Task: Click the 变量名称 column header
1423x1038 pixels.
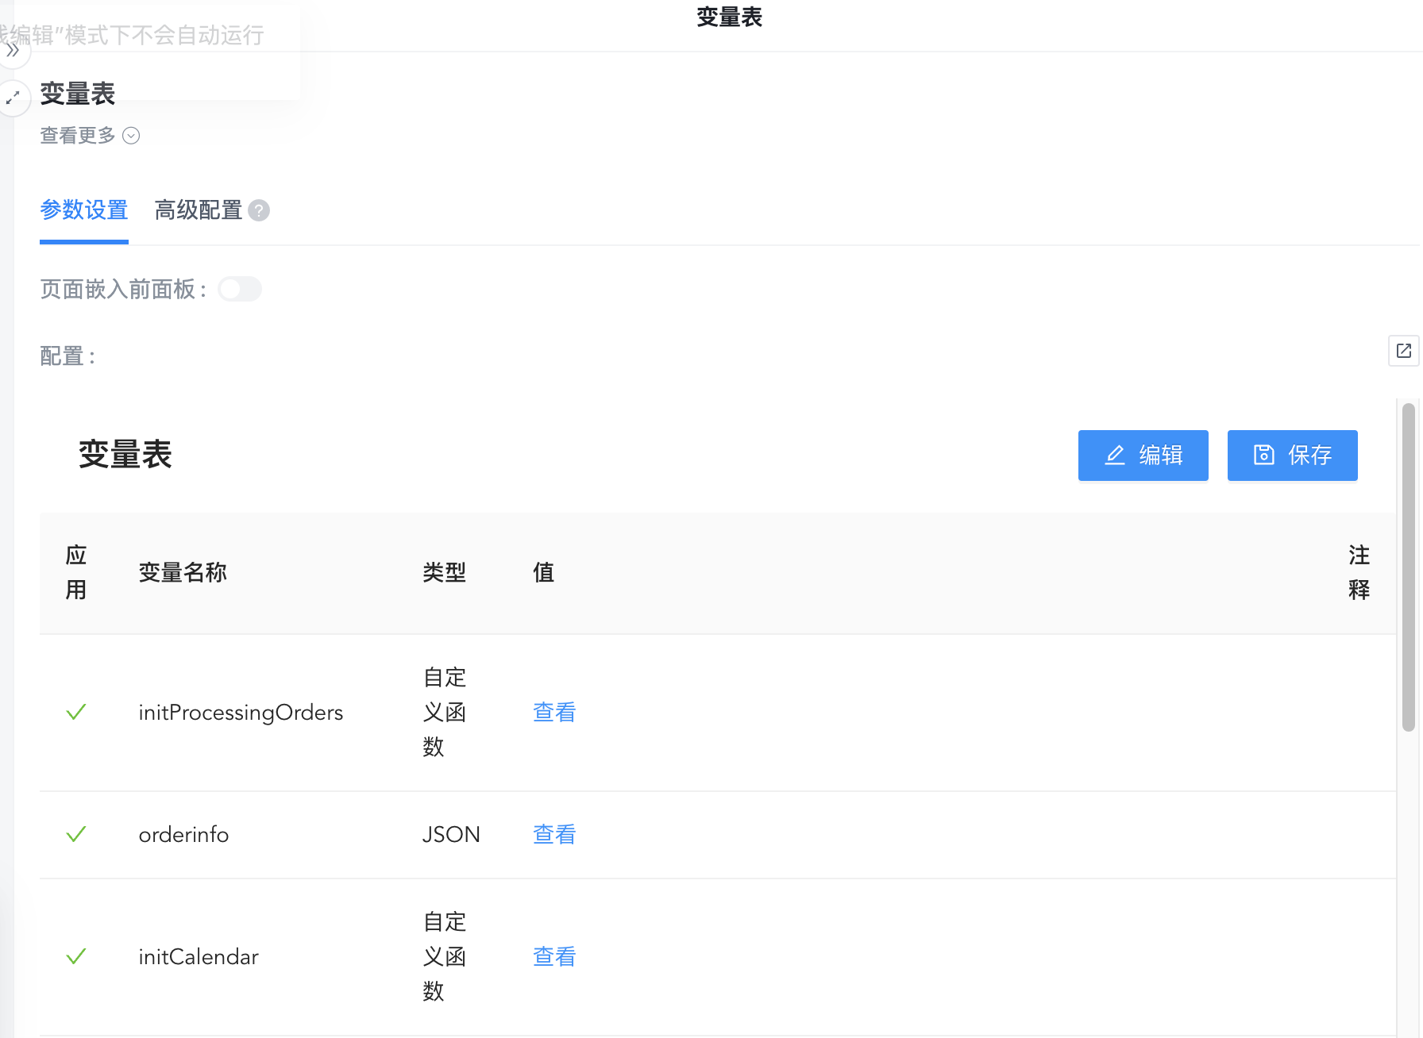Action: pyautogui.click(x=183, y=572)
